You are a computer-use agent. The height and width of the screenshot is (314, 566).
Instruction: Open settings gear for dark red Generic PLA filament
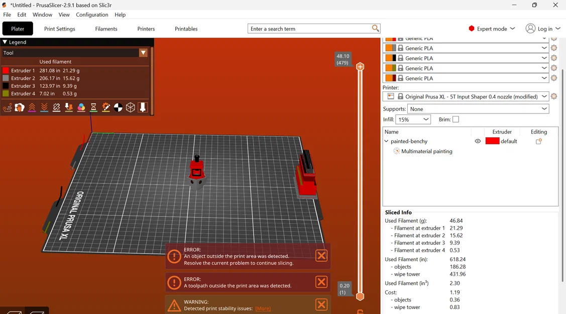point(554,78)
